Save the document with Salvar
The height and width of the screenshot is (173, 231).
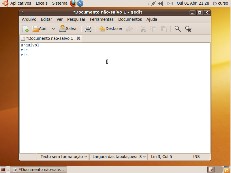[69, 29]
